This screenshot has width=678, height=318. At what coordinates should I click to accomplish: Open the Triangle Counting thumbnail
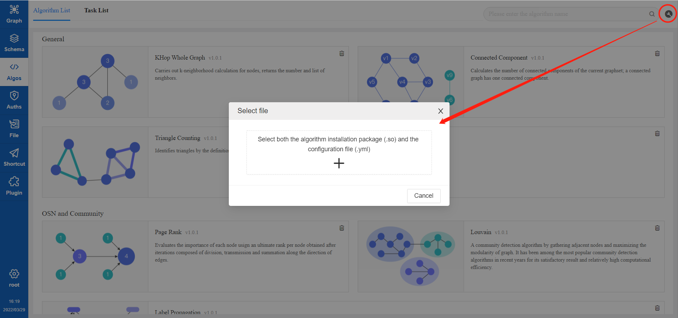[95, 162]
